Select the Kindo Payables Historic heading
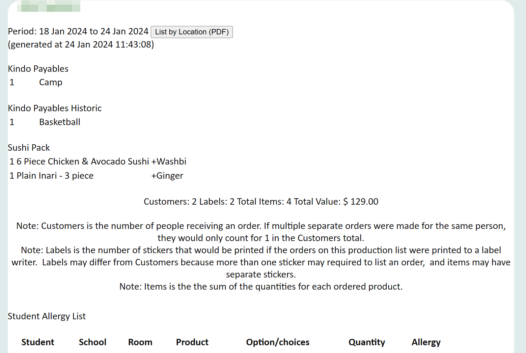 pyautogui.click(x=55, y=108)
